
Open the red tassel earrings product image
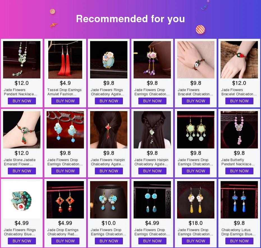click(65, 60)
